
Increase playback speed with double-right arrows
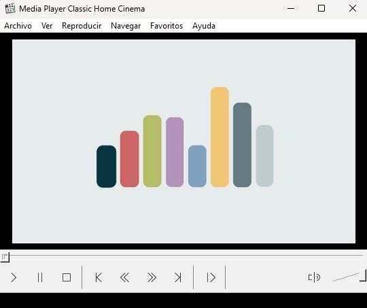152,277
